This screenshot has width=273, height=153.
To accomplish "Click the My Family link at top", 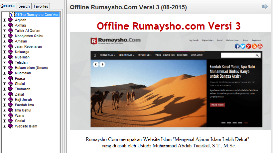I will 194,40.
